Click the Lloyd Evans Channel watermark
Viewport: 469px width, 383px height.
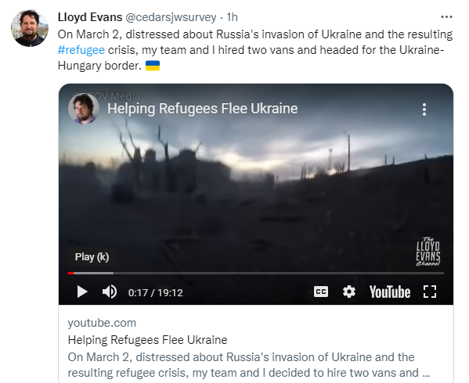[x=428, y=252]
